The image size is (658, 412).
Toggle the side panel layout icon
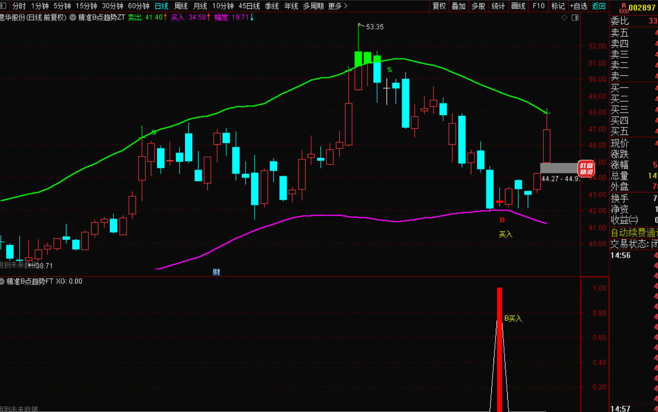(575, 17)
